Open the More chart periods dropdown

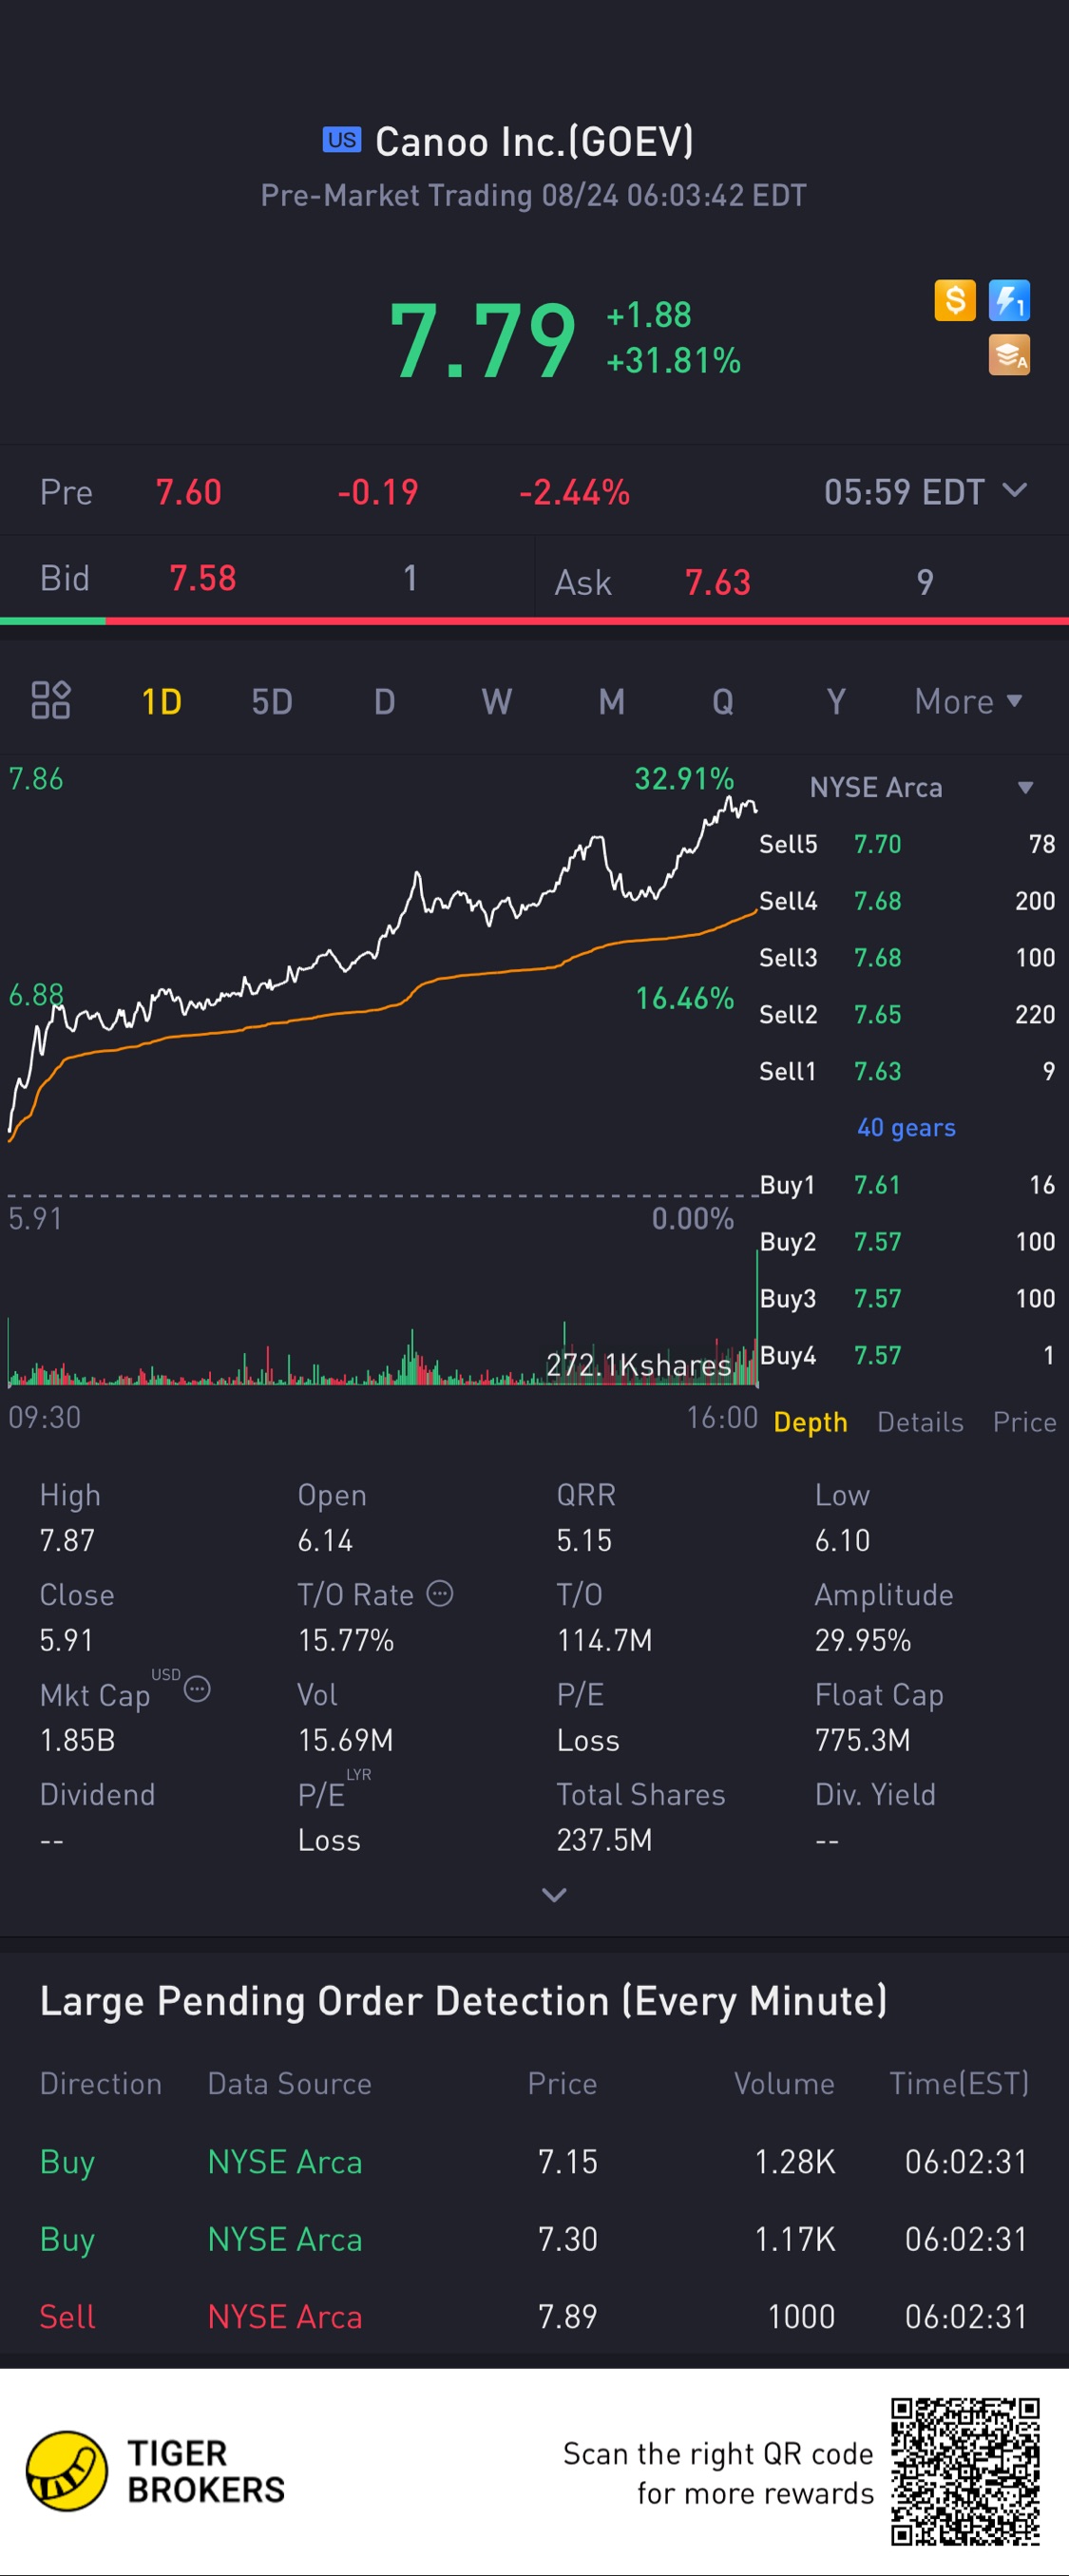[967, 701]
